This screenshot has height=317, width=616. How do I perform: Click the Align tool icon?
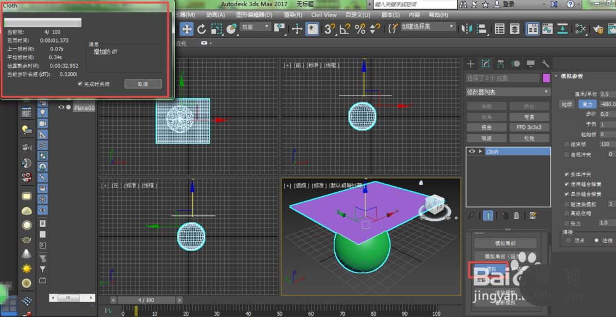482,29
